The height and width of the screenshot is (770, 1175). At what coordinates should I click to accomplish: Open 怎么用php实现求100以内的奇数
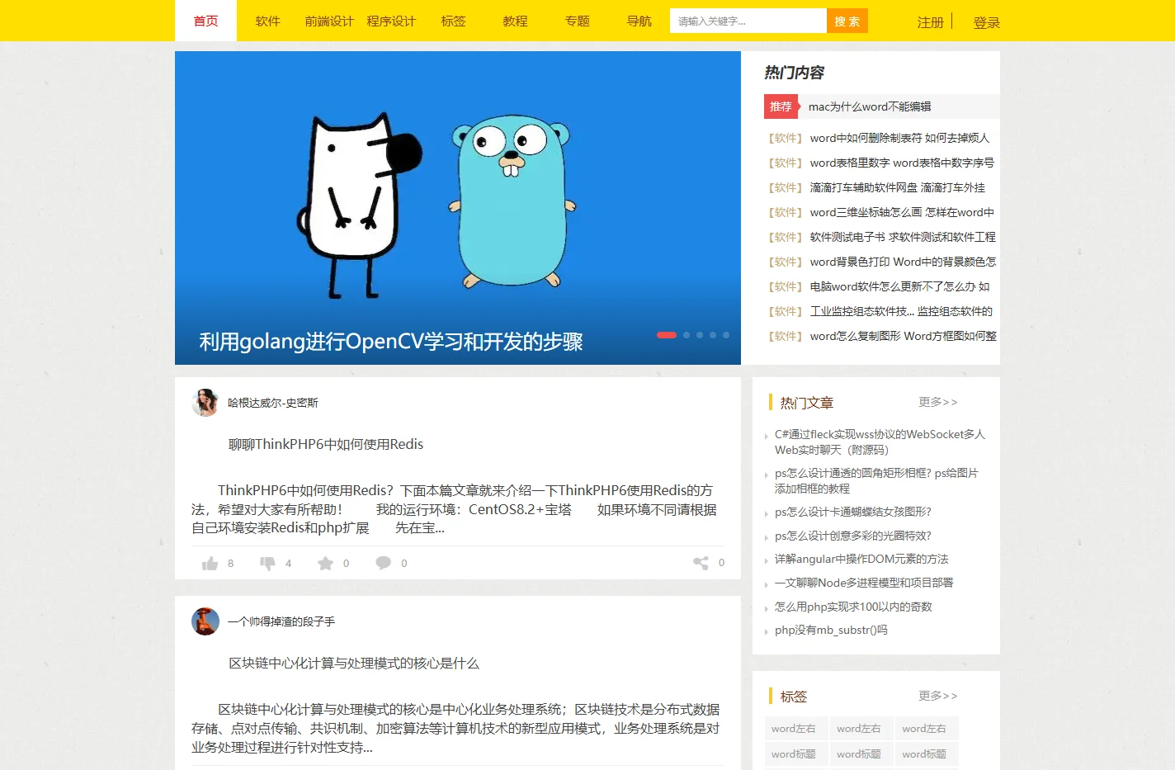pyautogui.click(x=853, y=607)
